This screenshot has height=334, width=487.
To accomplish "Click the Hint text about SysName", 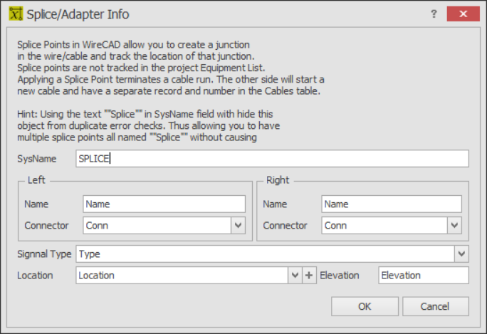I will (149, 126).
